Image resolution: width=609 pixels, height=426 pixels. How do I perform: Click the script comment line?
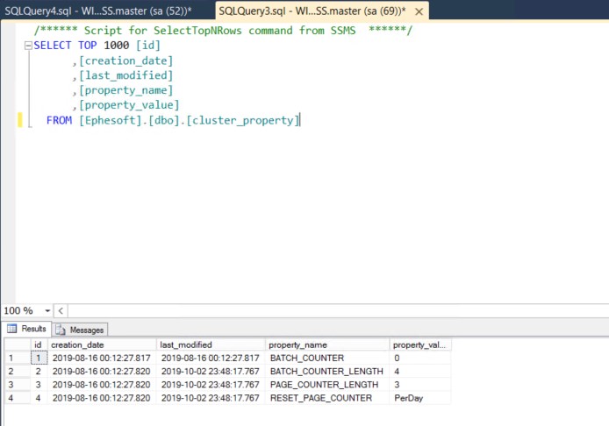[x=223, y=31]
